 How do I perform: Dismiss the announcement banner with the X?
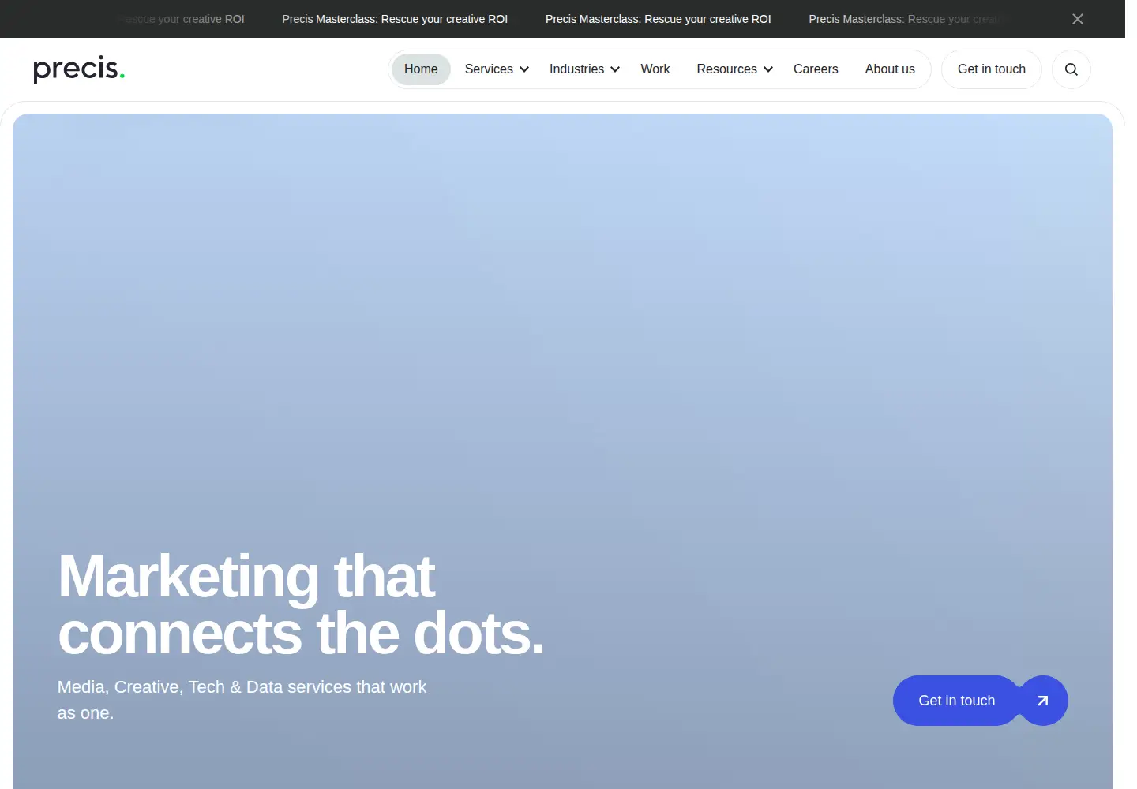click(1078, 19)
